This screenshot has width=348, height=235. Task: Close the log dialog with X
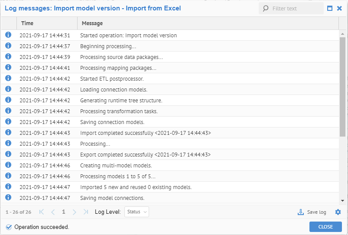340,8
